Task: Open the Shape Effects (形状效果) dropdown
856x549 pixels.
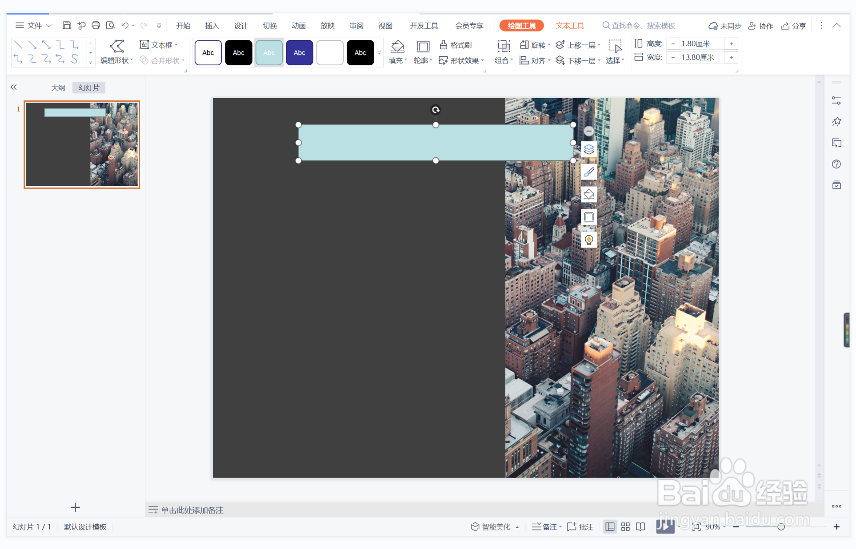Action: coord(462,61)
